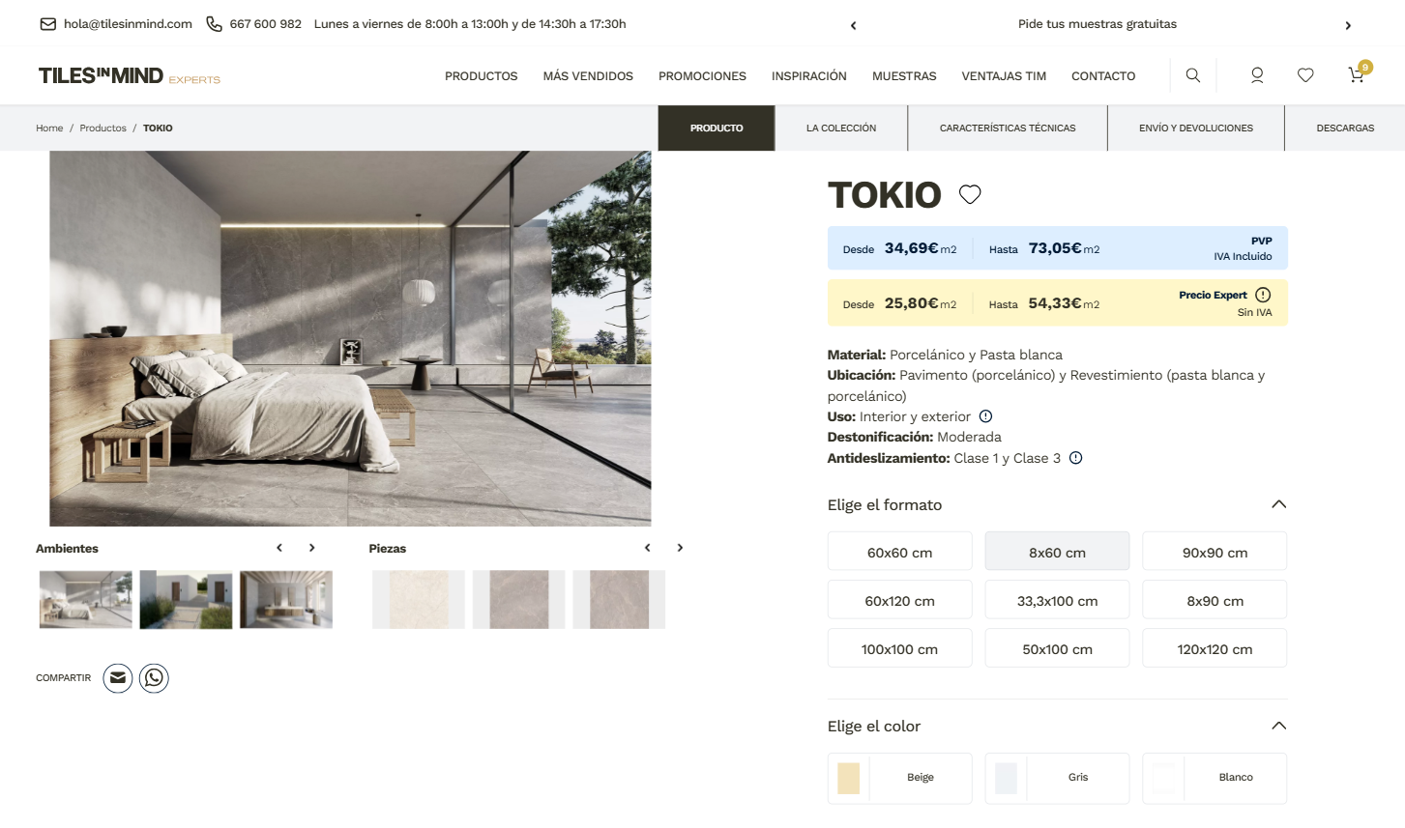Click next arrow in Piezas carousel
1405x828 pixels.
click(x=680, y=548)
